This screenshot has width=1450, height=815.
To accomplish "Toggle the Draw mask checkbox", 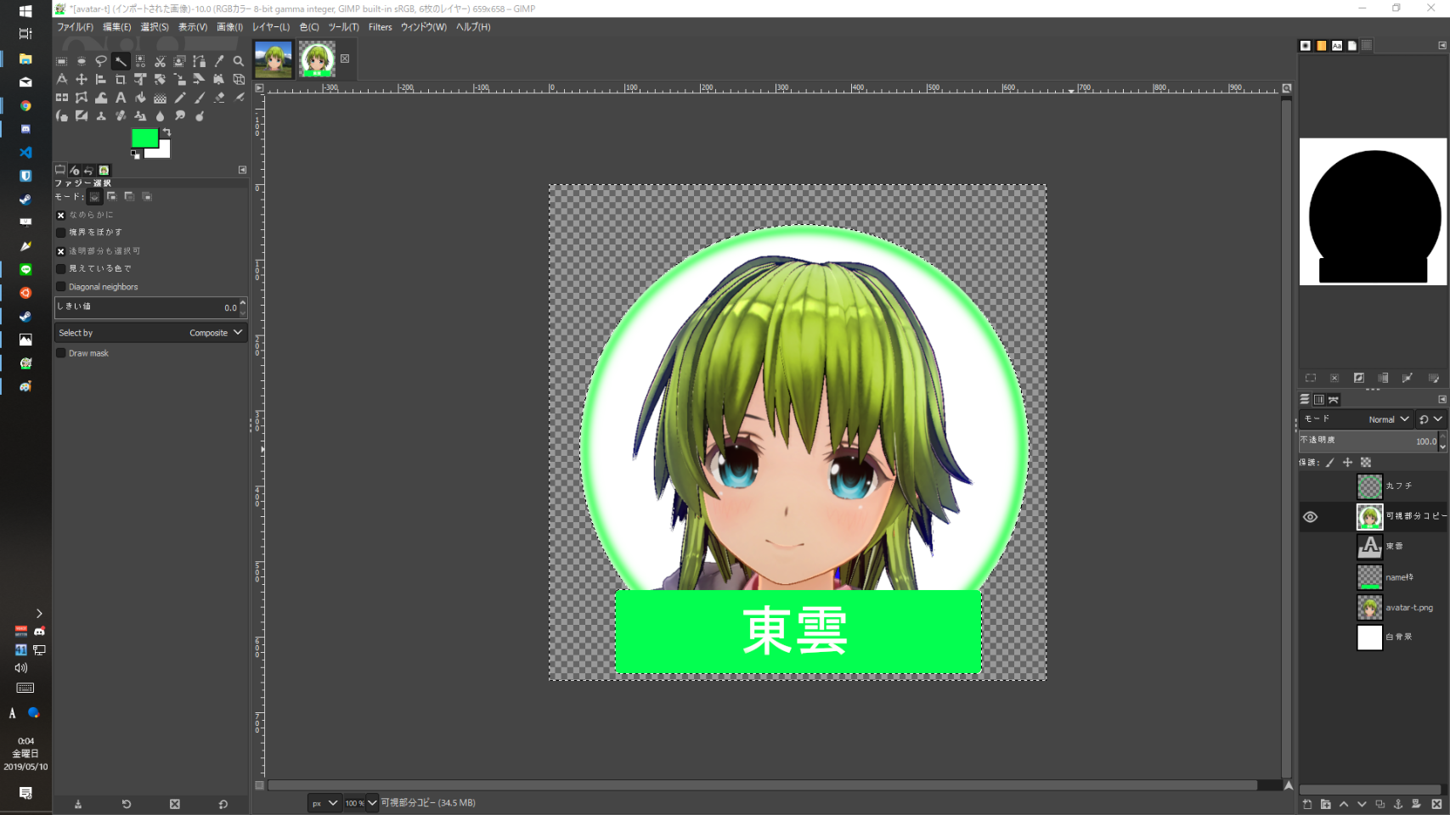I will tap(61, 353).
